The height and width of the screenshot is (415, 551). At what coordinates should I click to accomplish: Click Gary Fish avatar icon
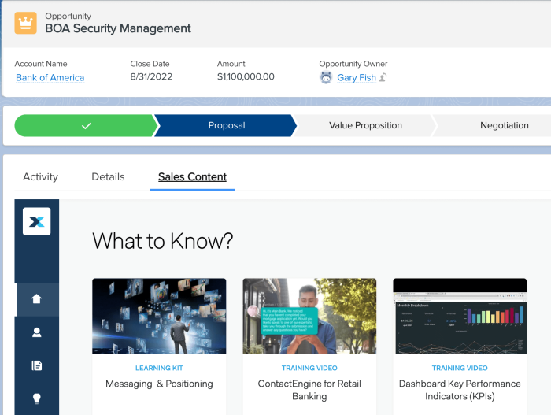point(326,77)
